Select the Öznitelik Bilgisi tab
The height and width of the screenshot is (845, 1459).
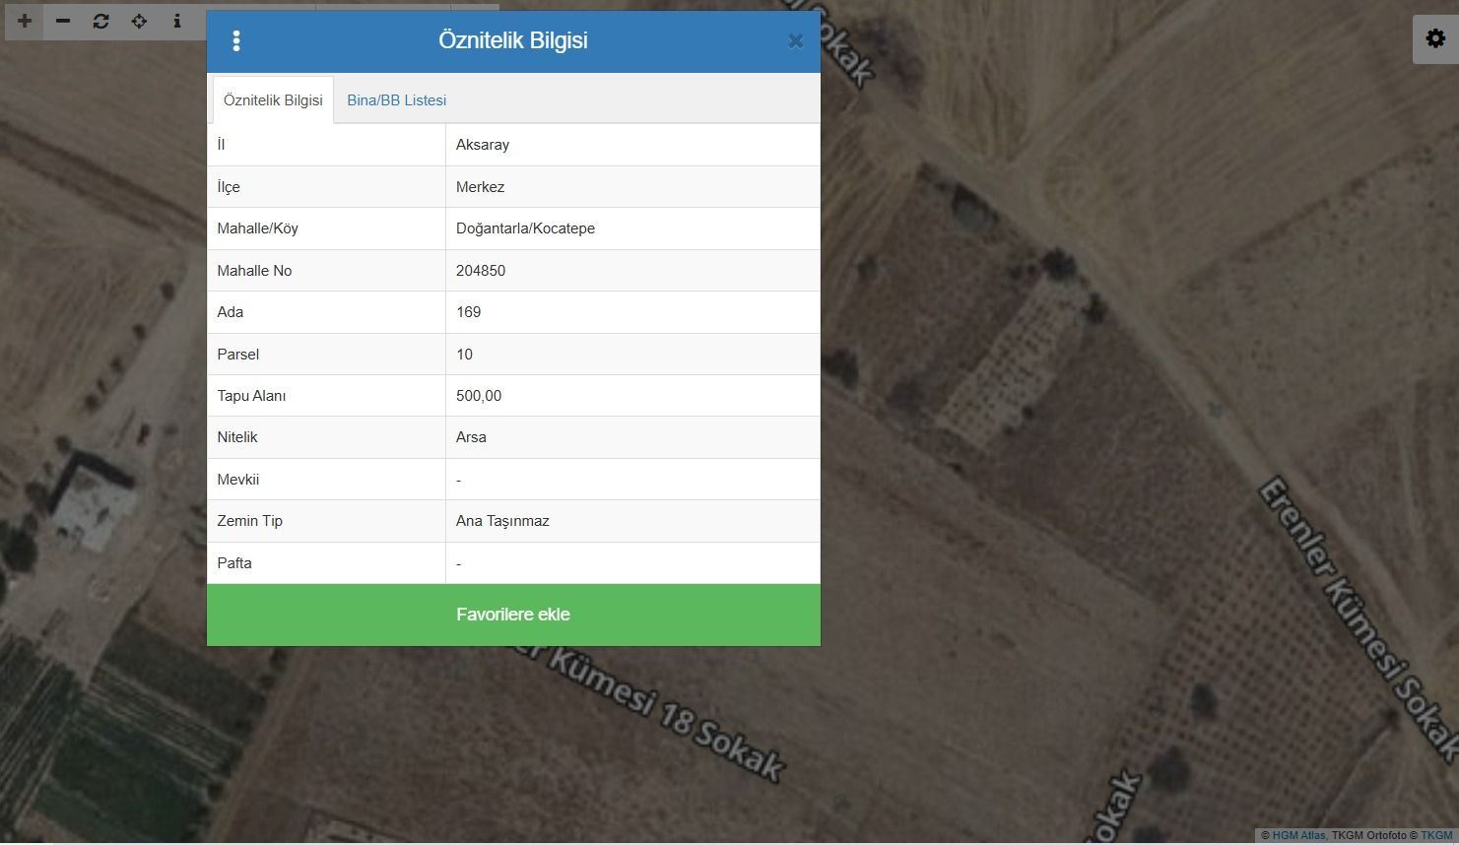pyautogui.click(x=273, y=100)
